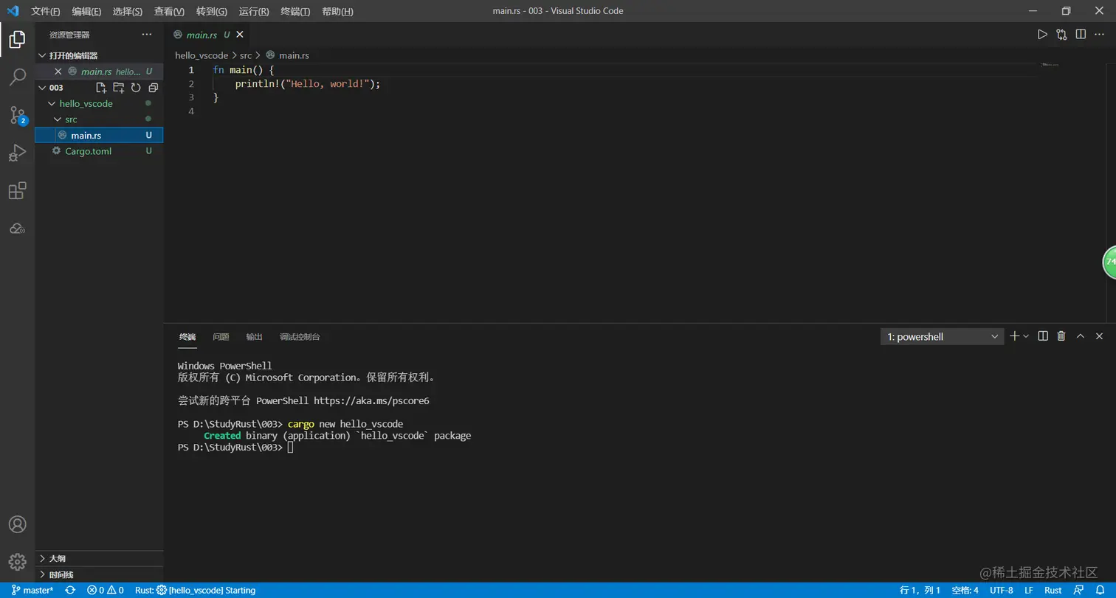Open the 查看(V) menu
The image size is (1116, 598).
click(x=170, y=11)
